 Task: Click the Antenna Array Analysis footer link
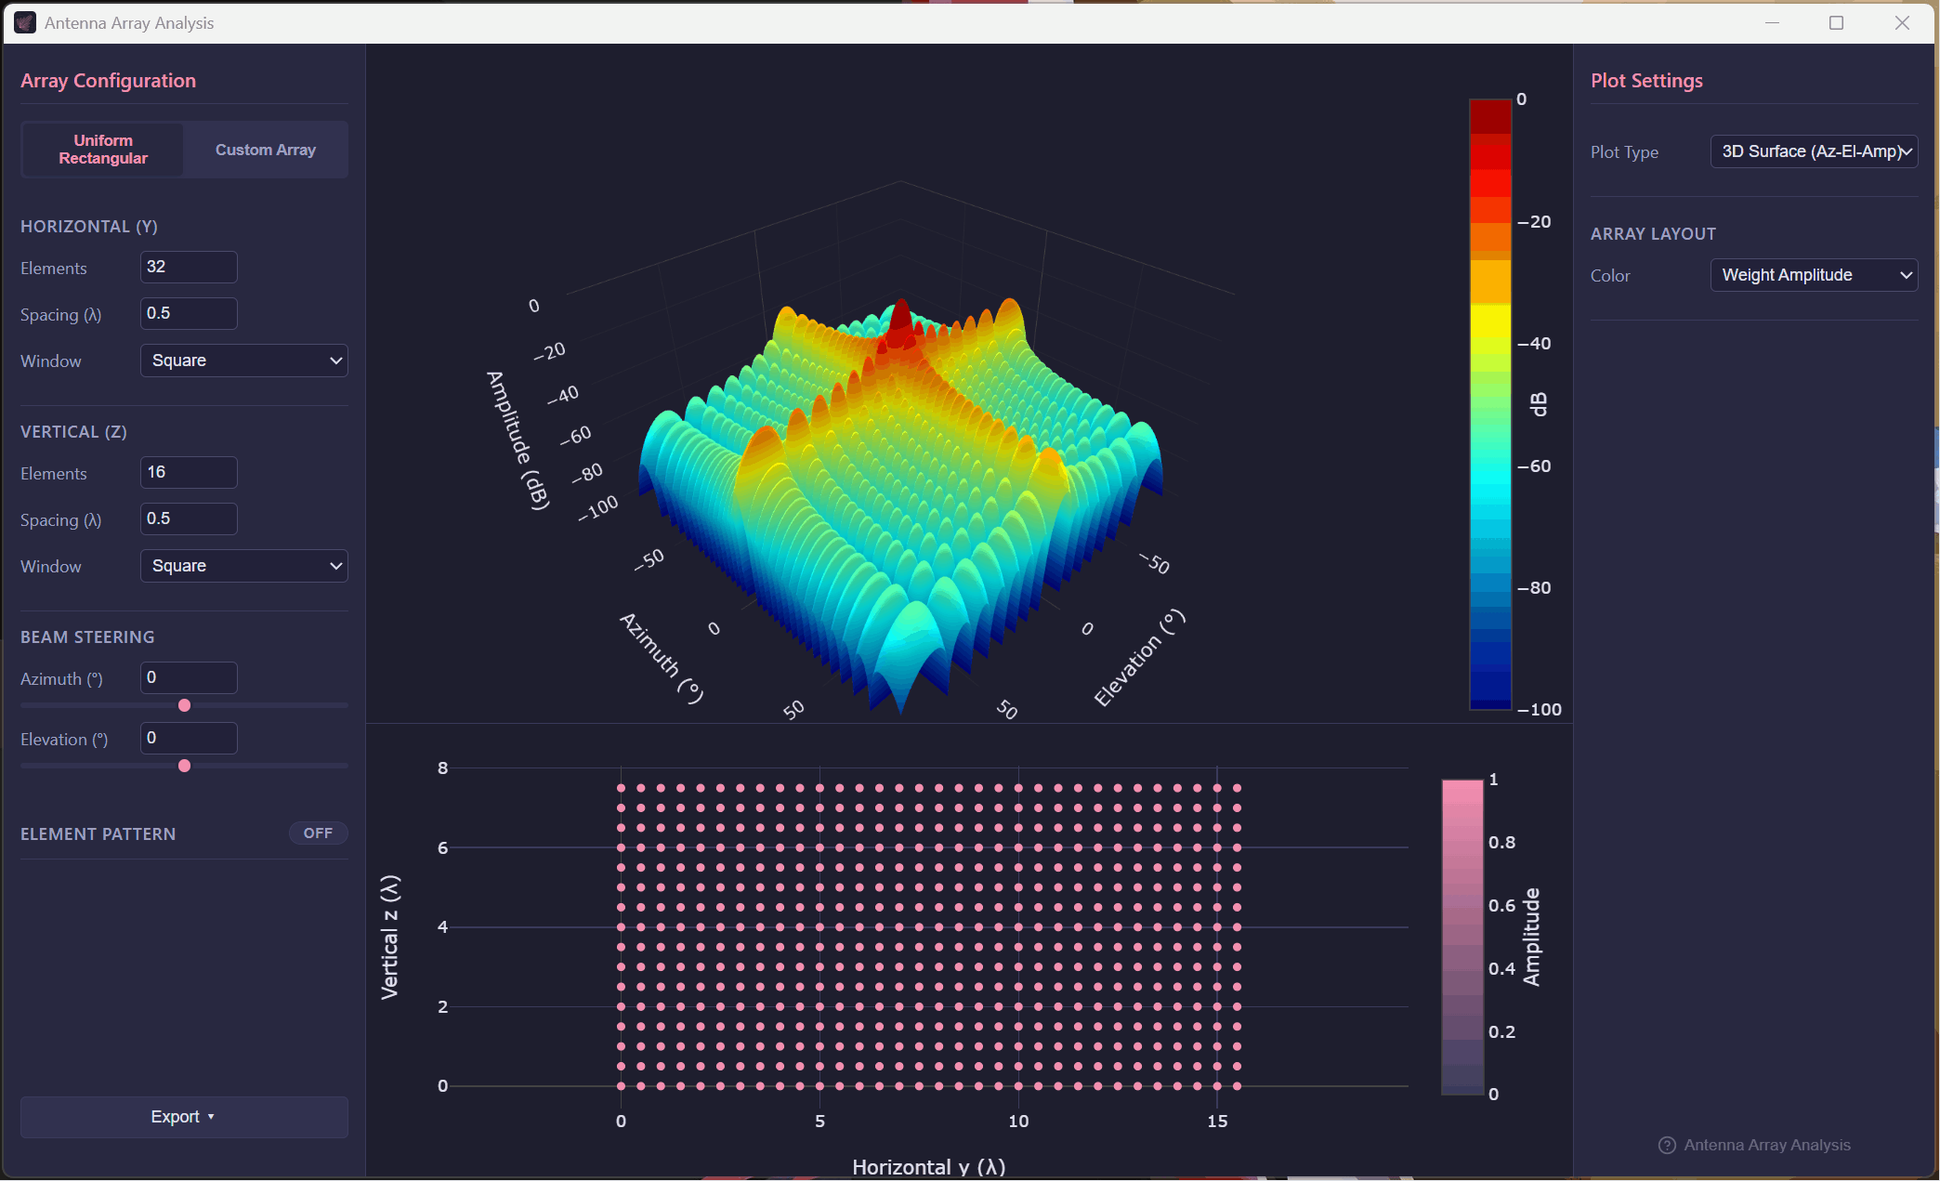coord(1766,1145)
